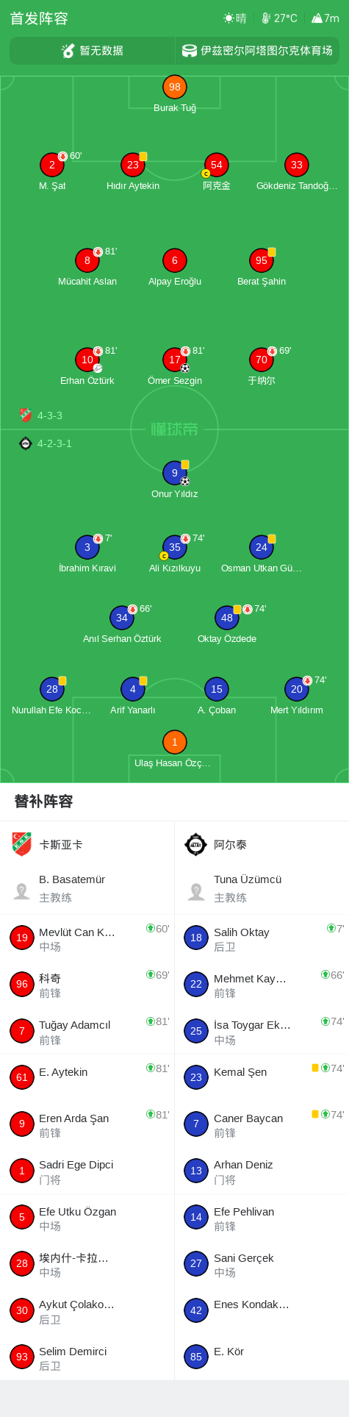349x1417 pixels.
Task: Tap the 4-3-3 formation label
Action: coord(50,415)
